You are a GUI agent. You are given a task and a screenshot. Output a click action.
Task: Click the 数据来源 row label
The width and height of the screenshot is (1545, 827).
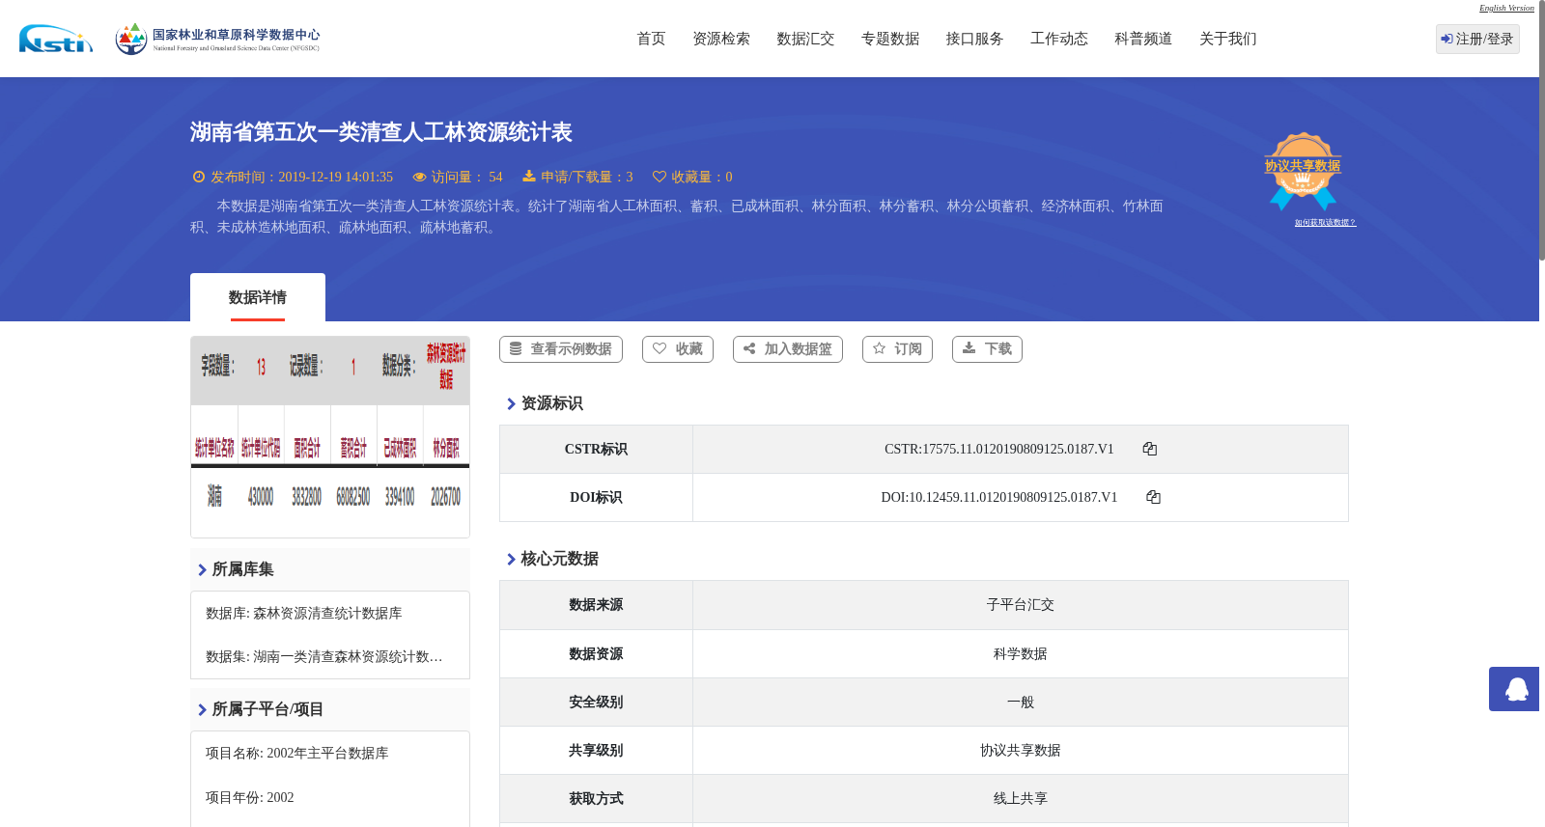596,605
